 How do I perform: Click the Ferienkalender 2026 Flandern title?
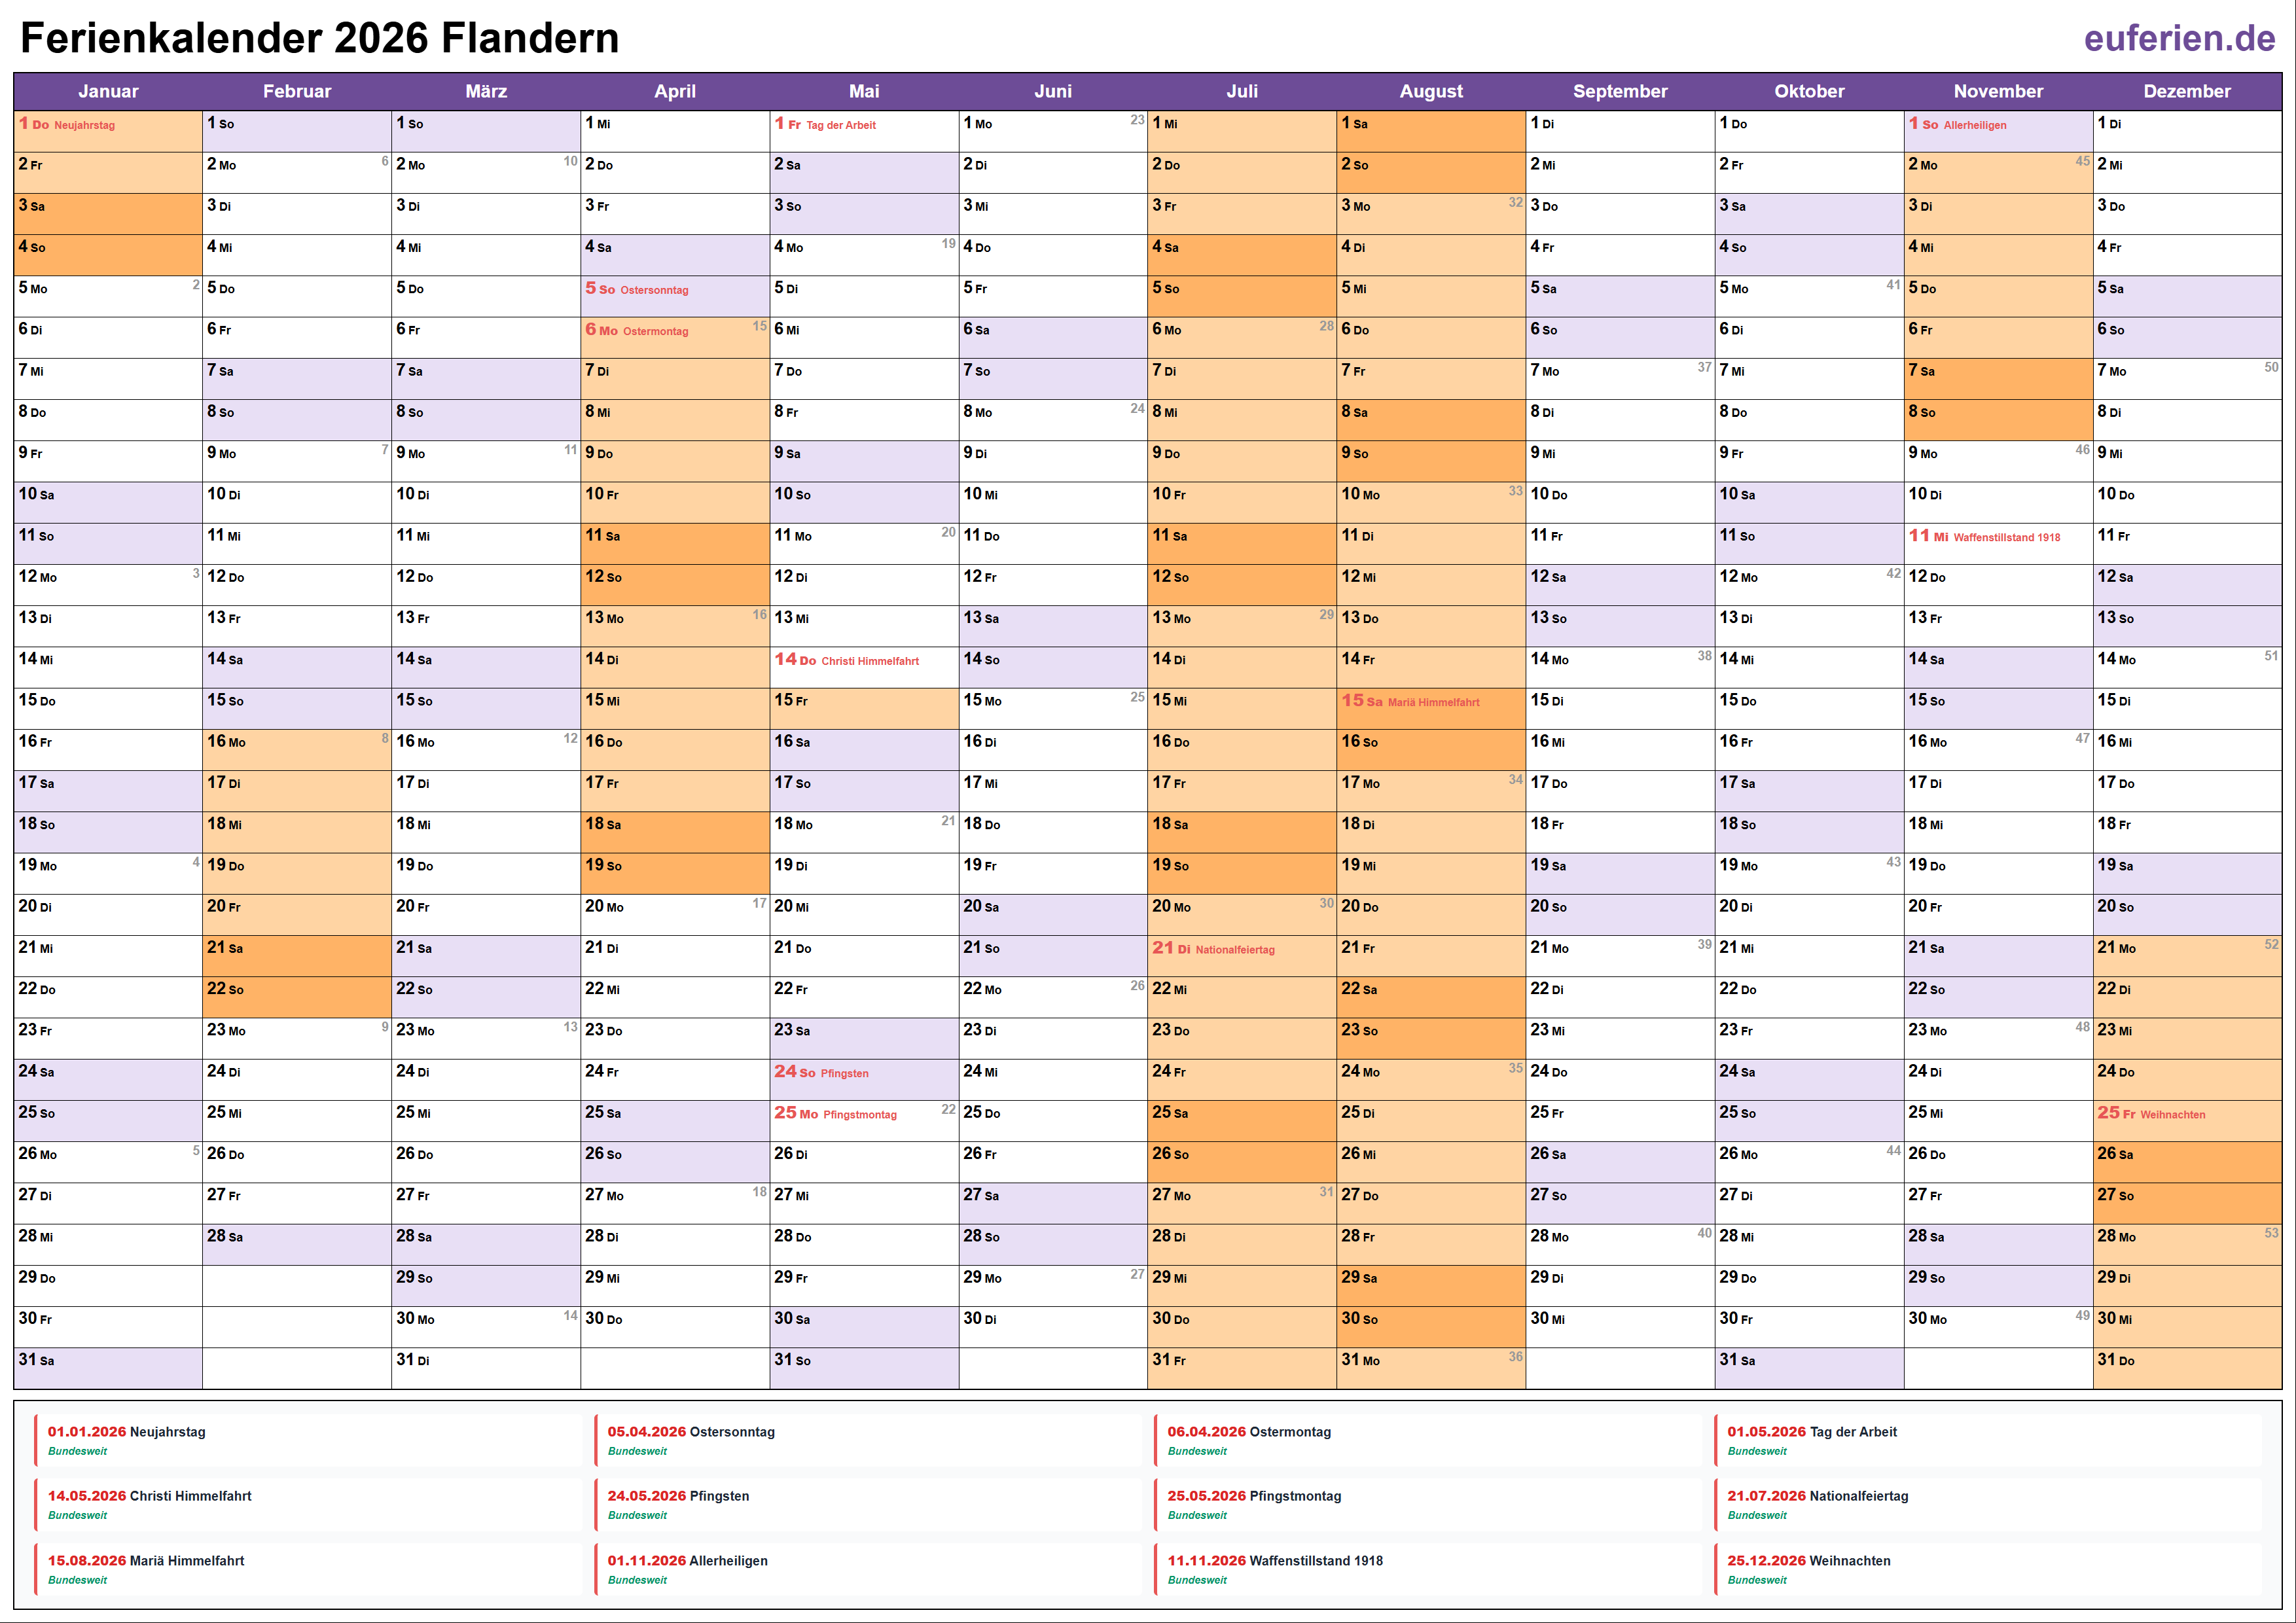320,39
